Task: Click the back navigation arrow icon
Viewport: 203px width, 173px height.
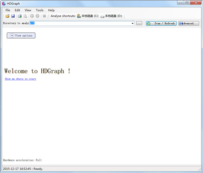Action: point(32,16)
